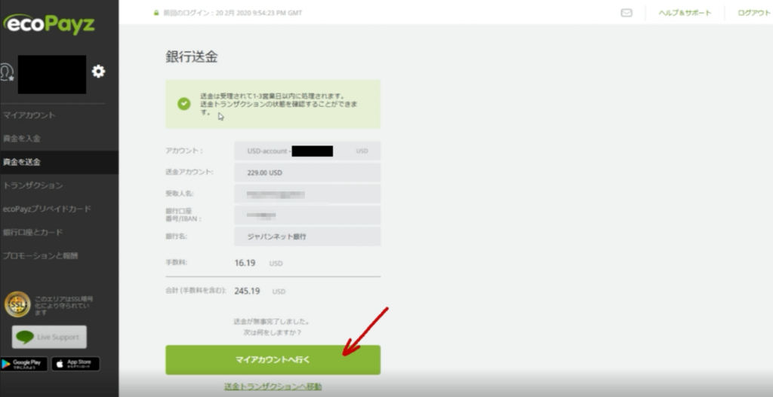Open 資金を入金 menu item
The image size is (773, 397).
(x=22, y=139)
